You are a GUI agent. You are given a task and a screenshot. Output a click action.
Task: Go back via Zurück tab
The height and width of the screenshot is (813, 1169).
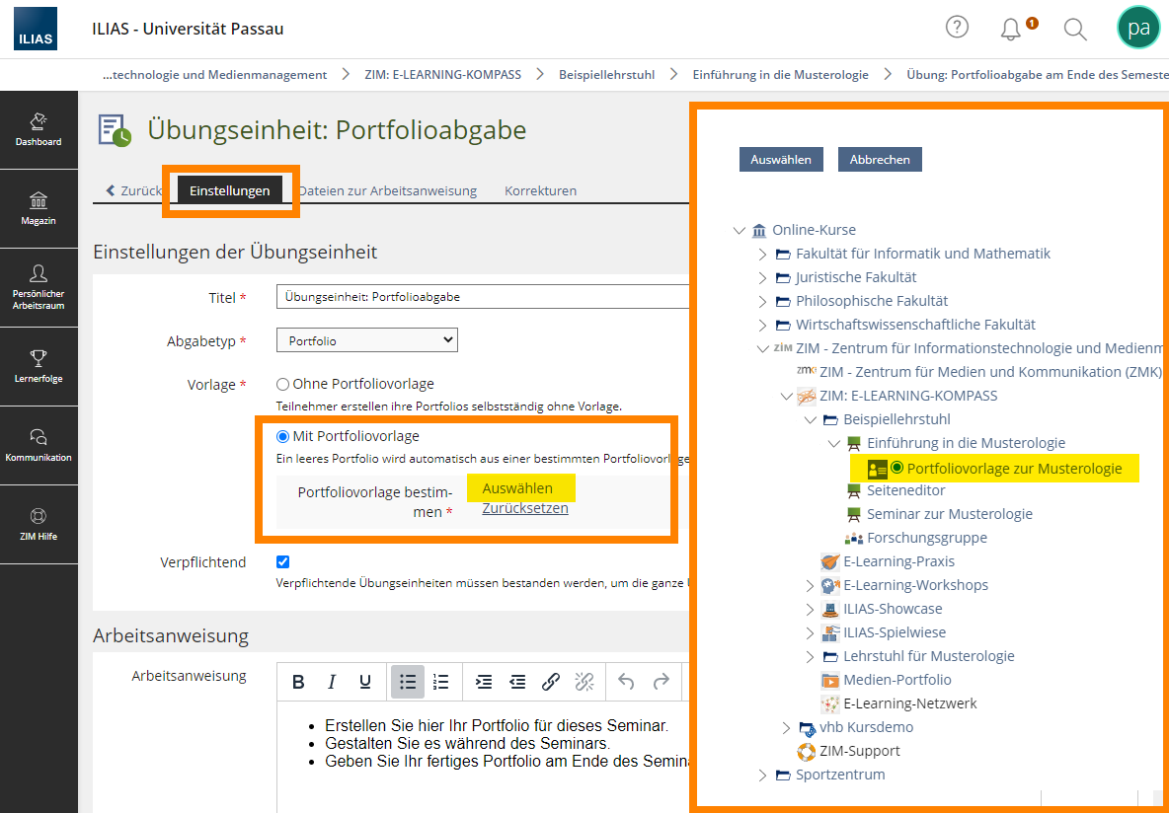coord(135,190)
